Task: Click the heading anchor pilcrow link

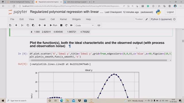Action: click(70, 46)
